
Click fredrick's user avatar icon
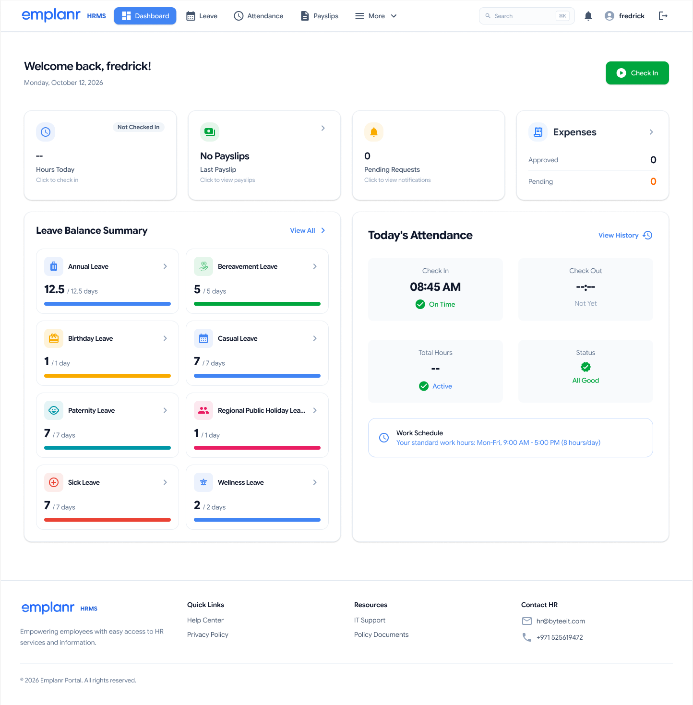[x=609, y=16]
